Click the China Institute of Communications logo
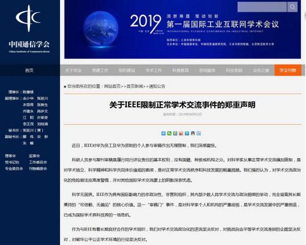 coord(29,18)
